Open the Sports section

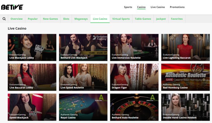tap(128, 7)
